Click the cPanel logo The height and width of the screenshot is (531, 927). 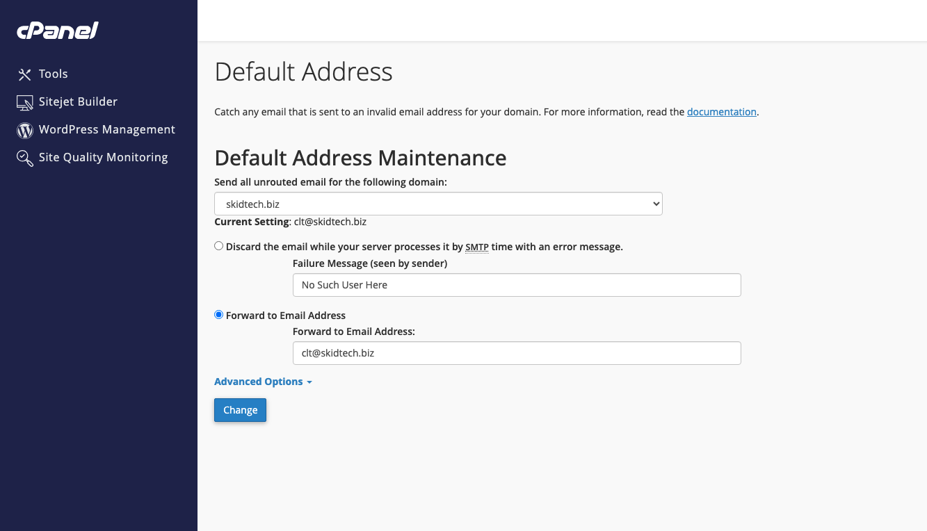tap(58, 31)
